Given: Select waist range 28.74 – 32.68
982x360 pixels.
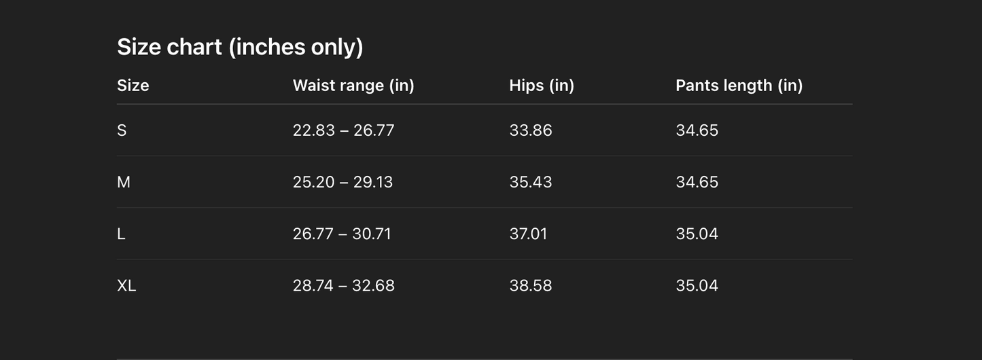Looking at the screenshot, I should 343,285.
